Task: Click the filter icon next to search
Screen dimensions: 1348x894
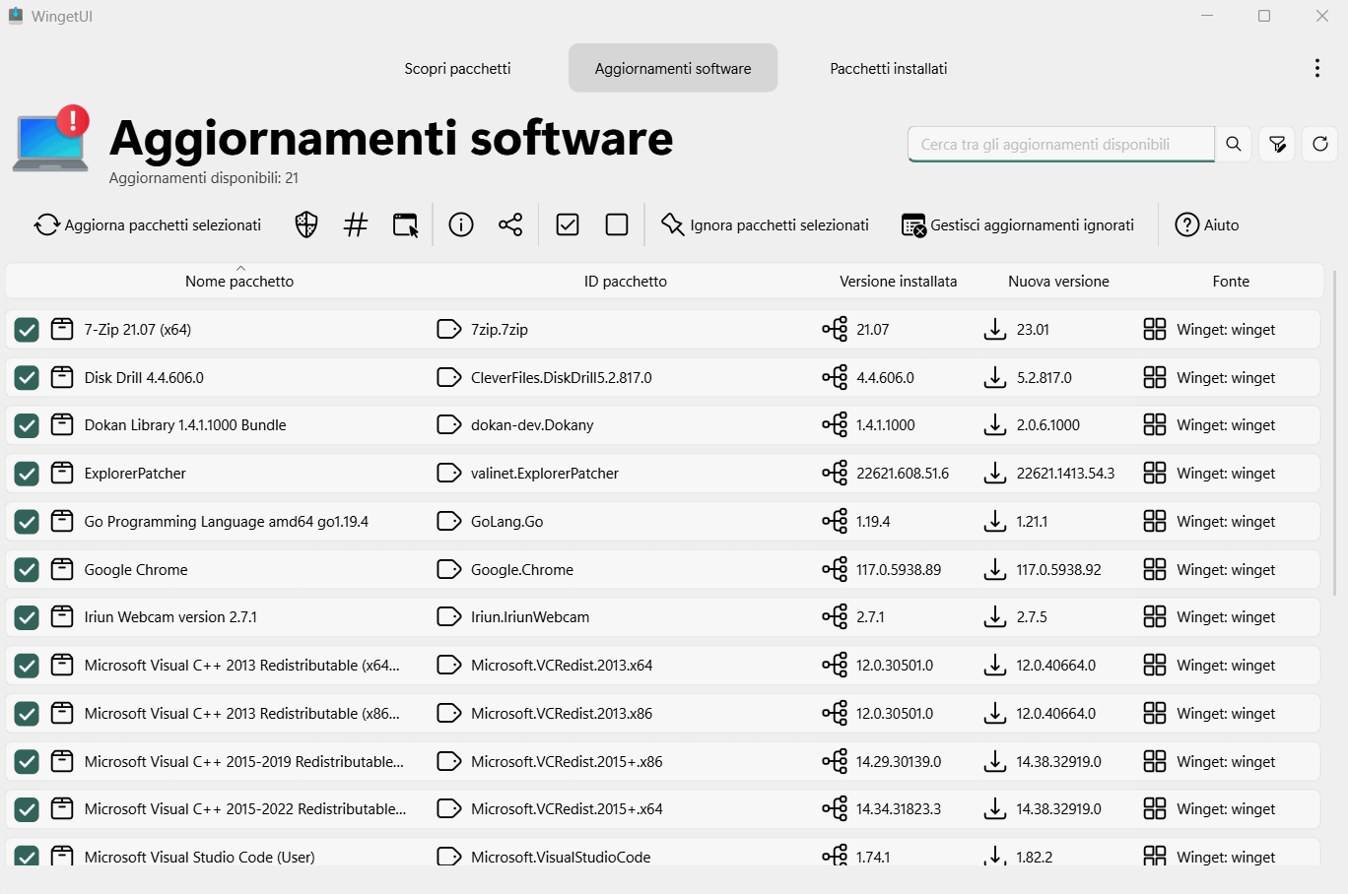Action: (1277, 144)
